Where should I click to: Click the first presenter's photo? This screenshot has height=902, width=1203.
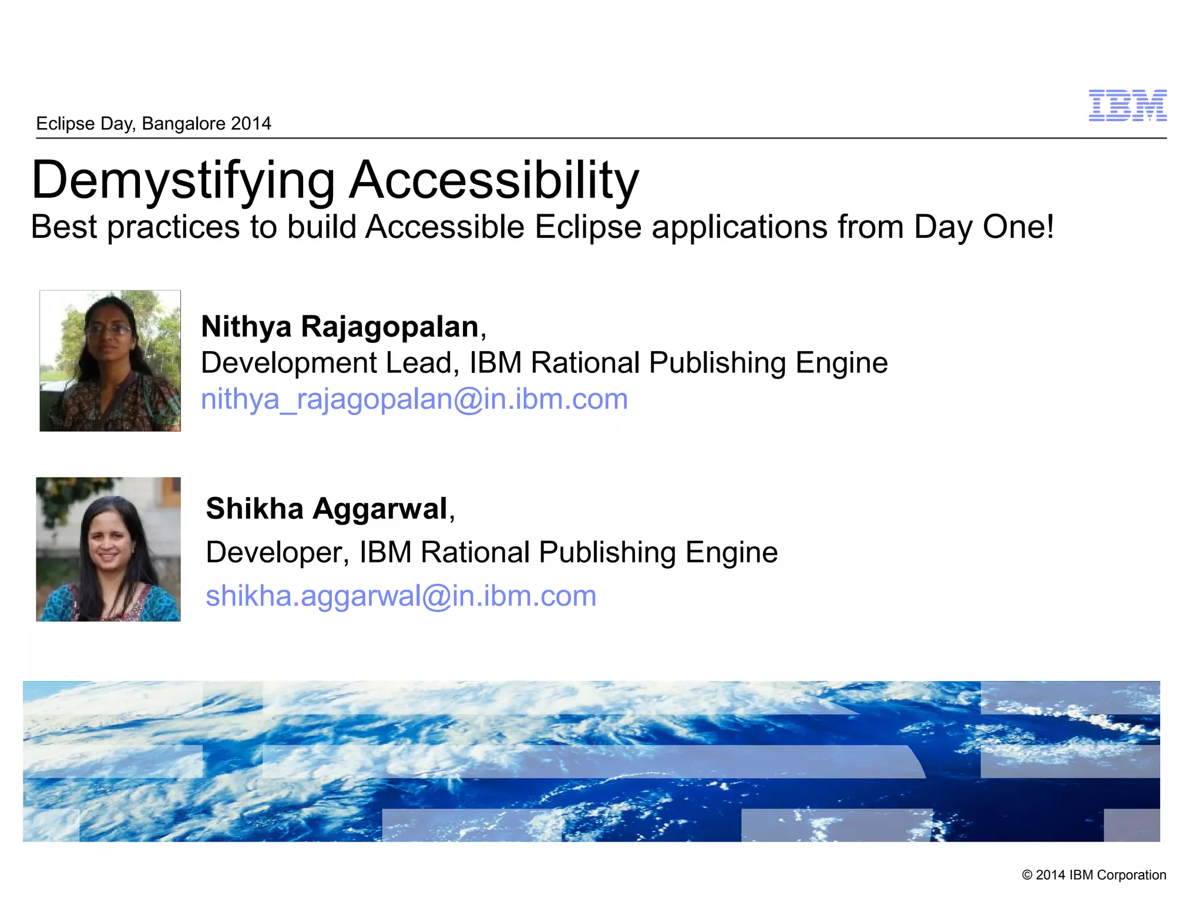pos(110,361)
